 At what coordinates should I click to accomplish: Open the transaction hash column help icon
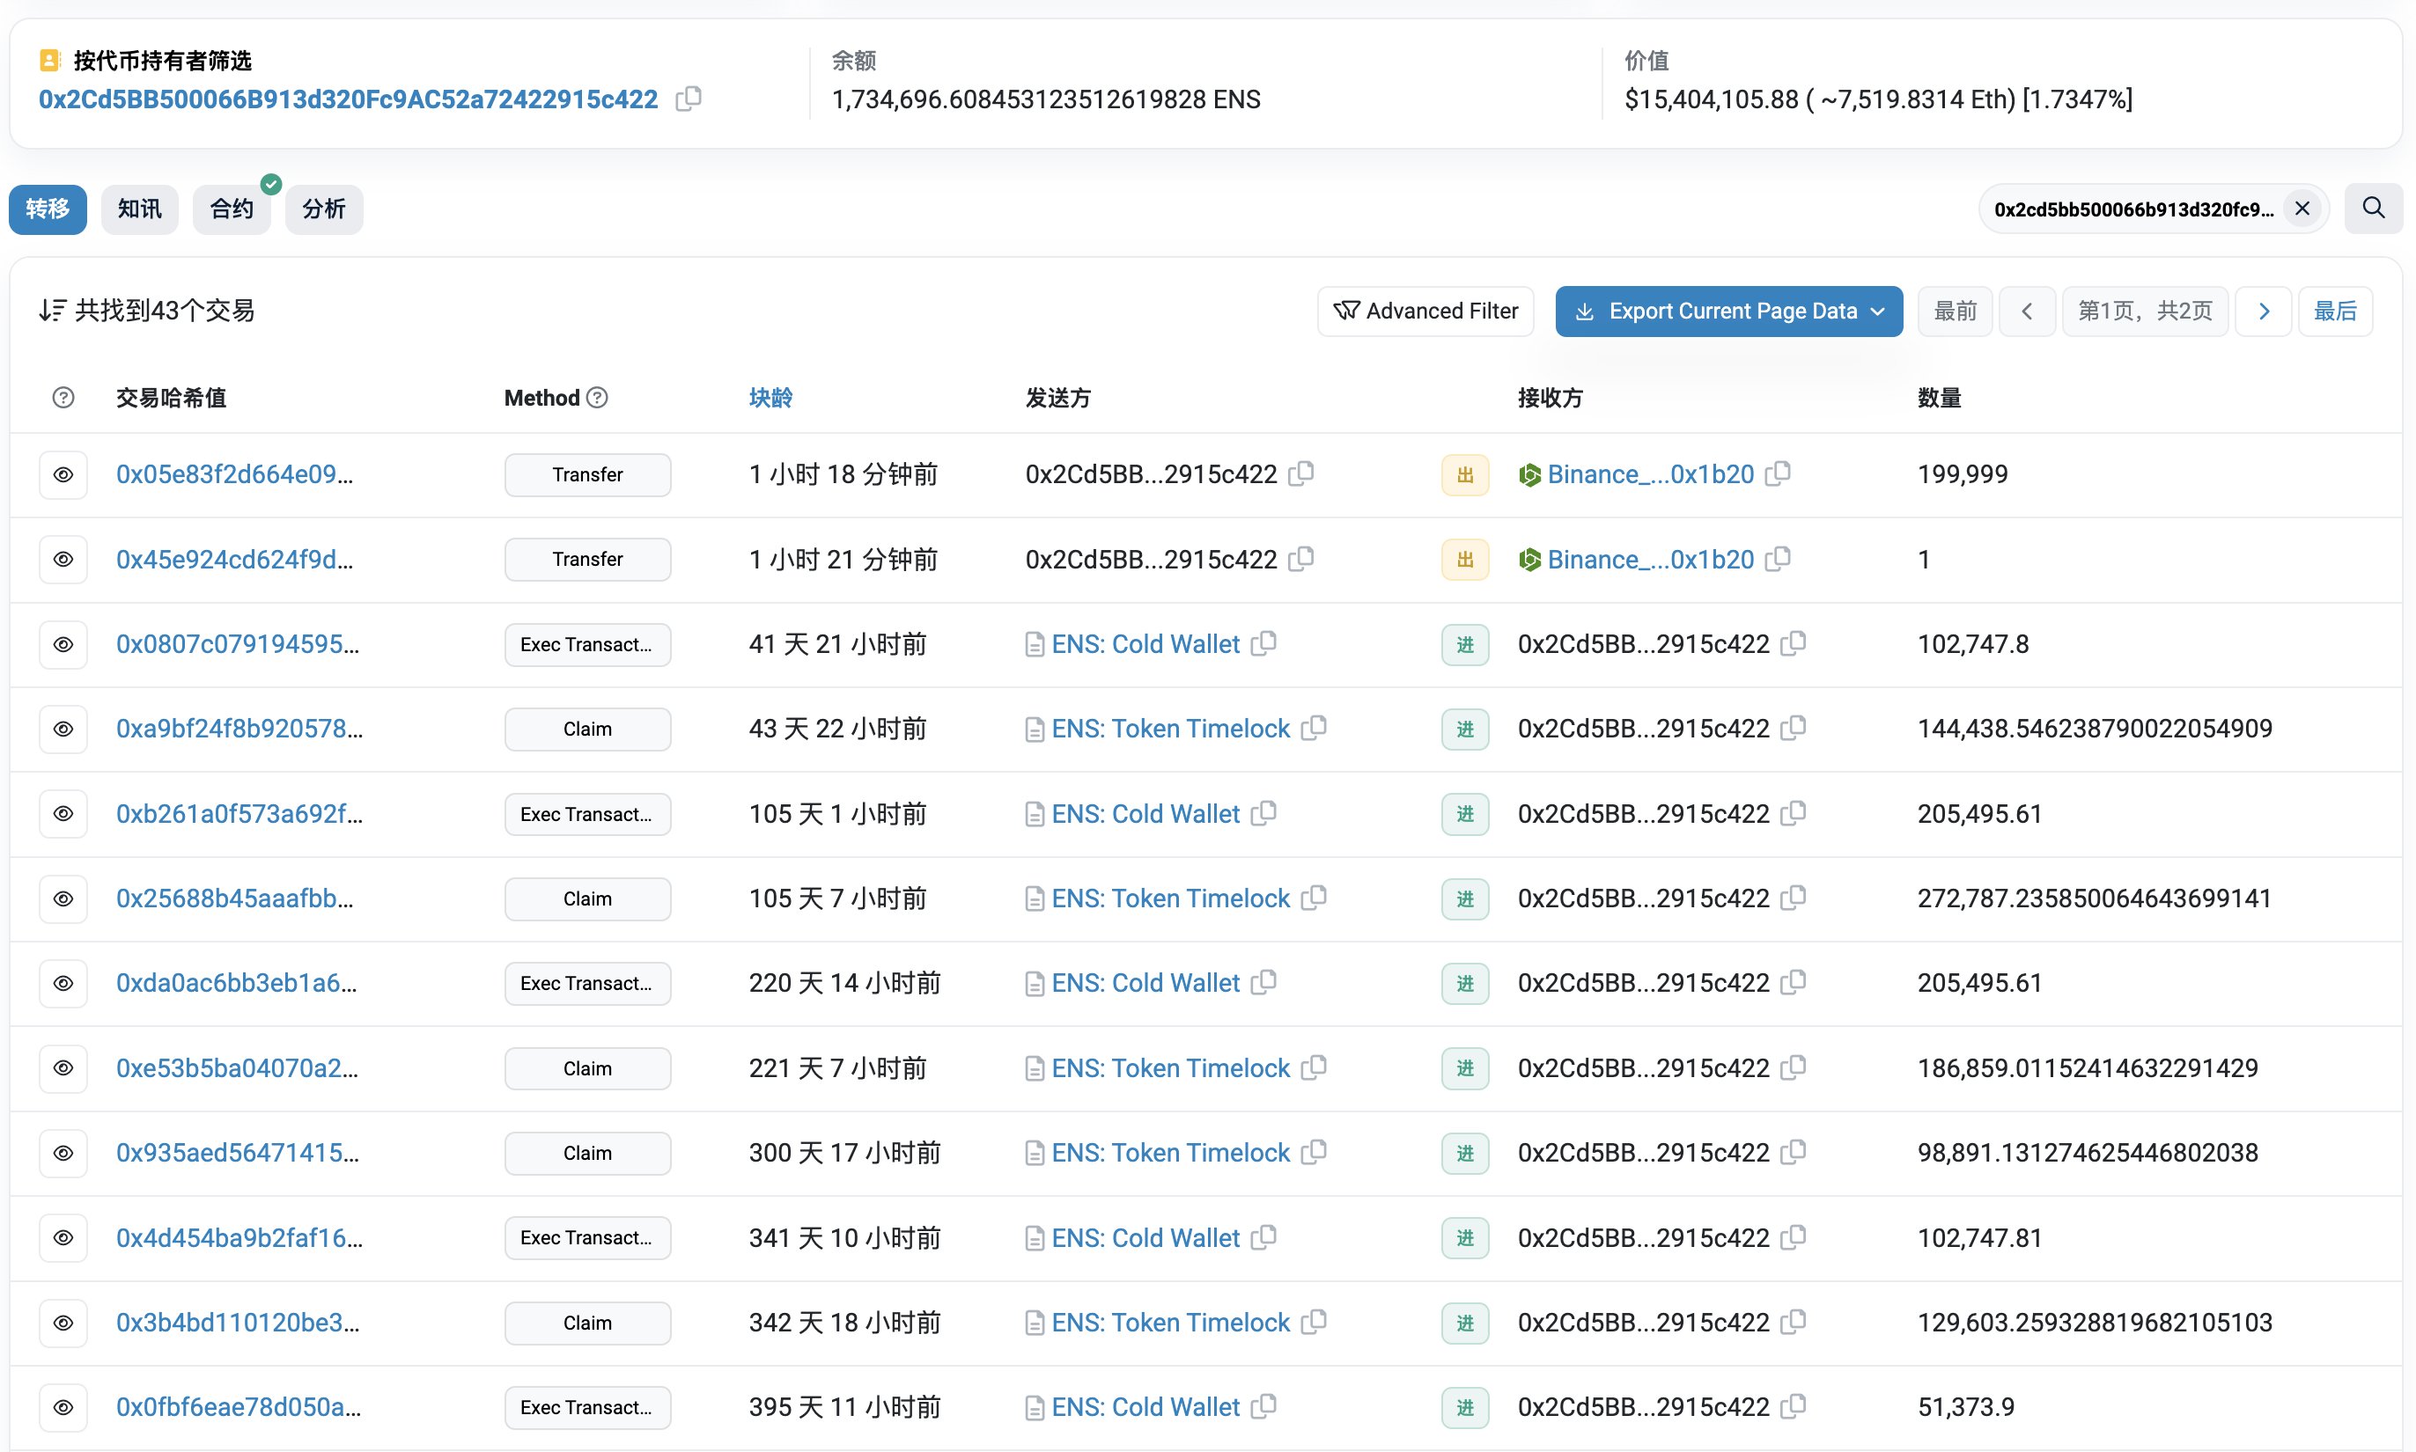pyautogui.click(x=63, y=397)
